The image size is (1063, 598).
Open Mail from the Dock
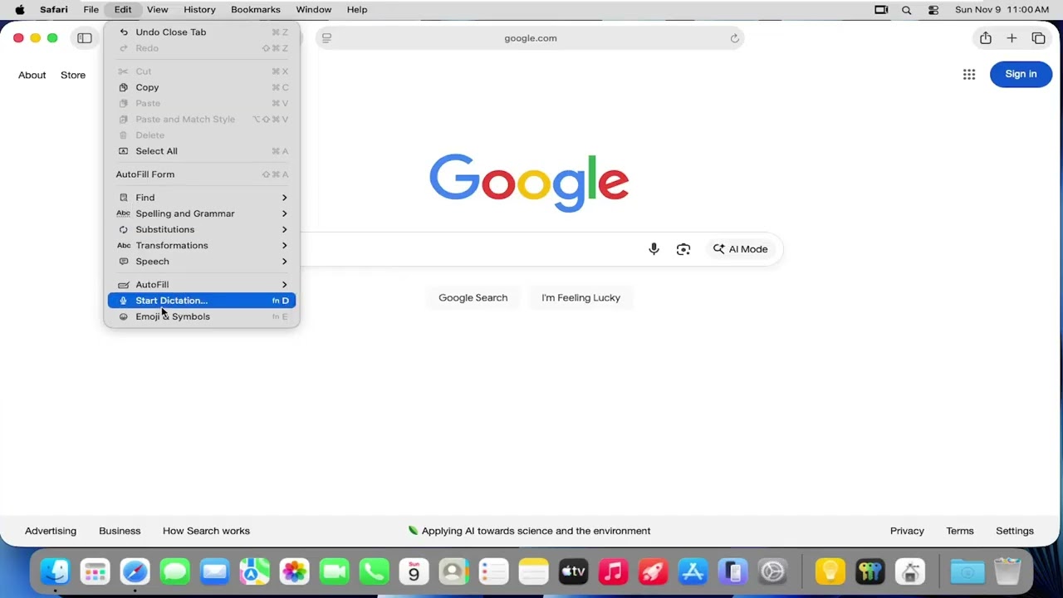coord(215,571)
